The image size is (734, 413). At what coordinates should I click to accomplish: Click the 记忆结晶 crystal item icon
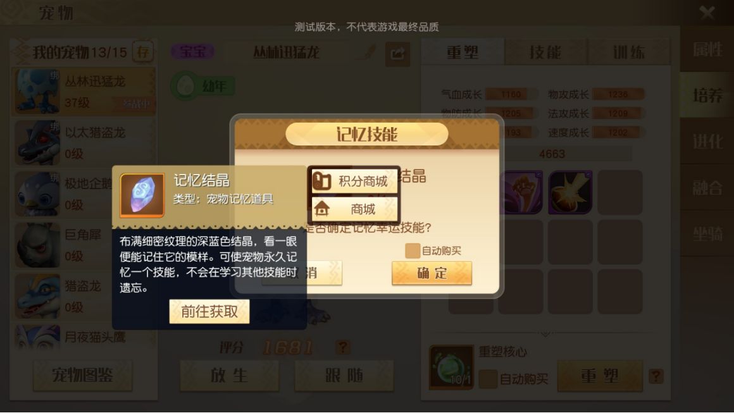point(142,195)
